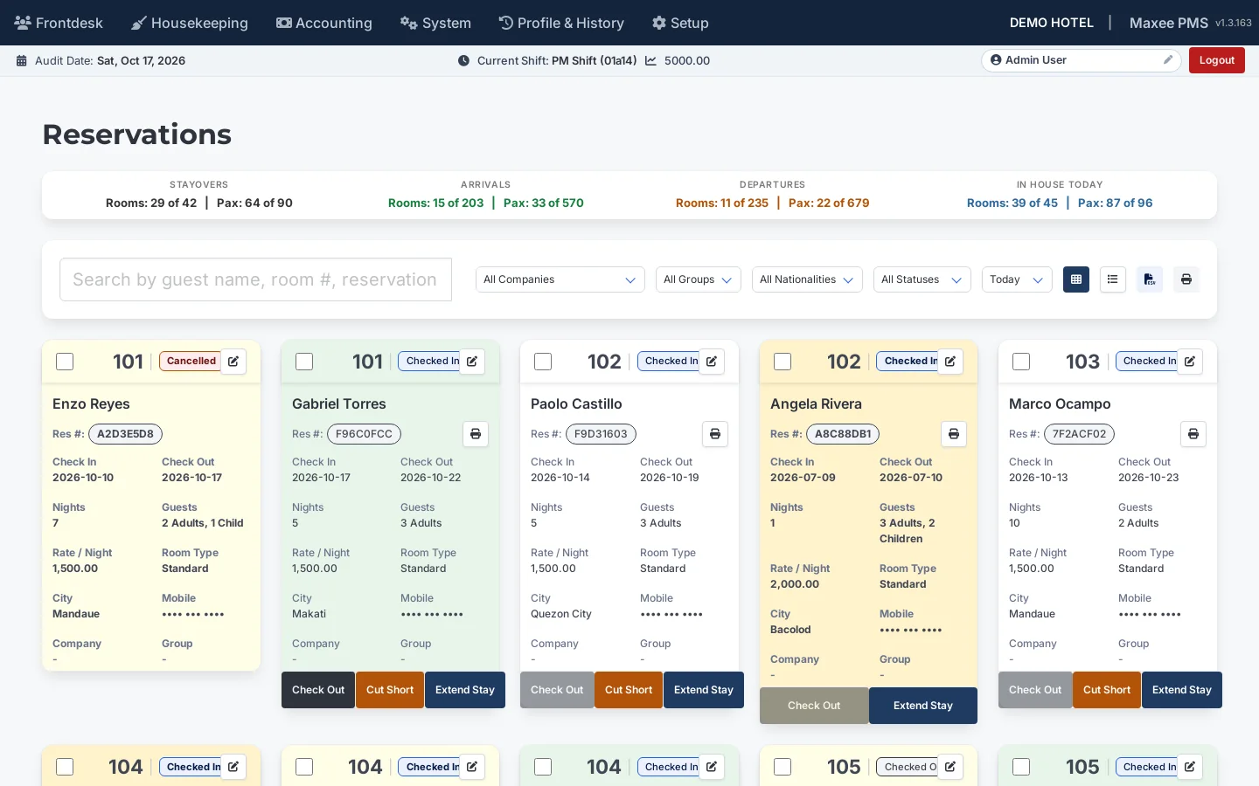Click Departures rooms 11 of 235 stat

[x=722, y=203]
